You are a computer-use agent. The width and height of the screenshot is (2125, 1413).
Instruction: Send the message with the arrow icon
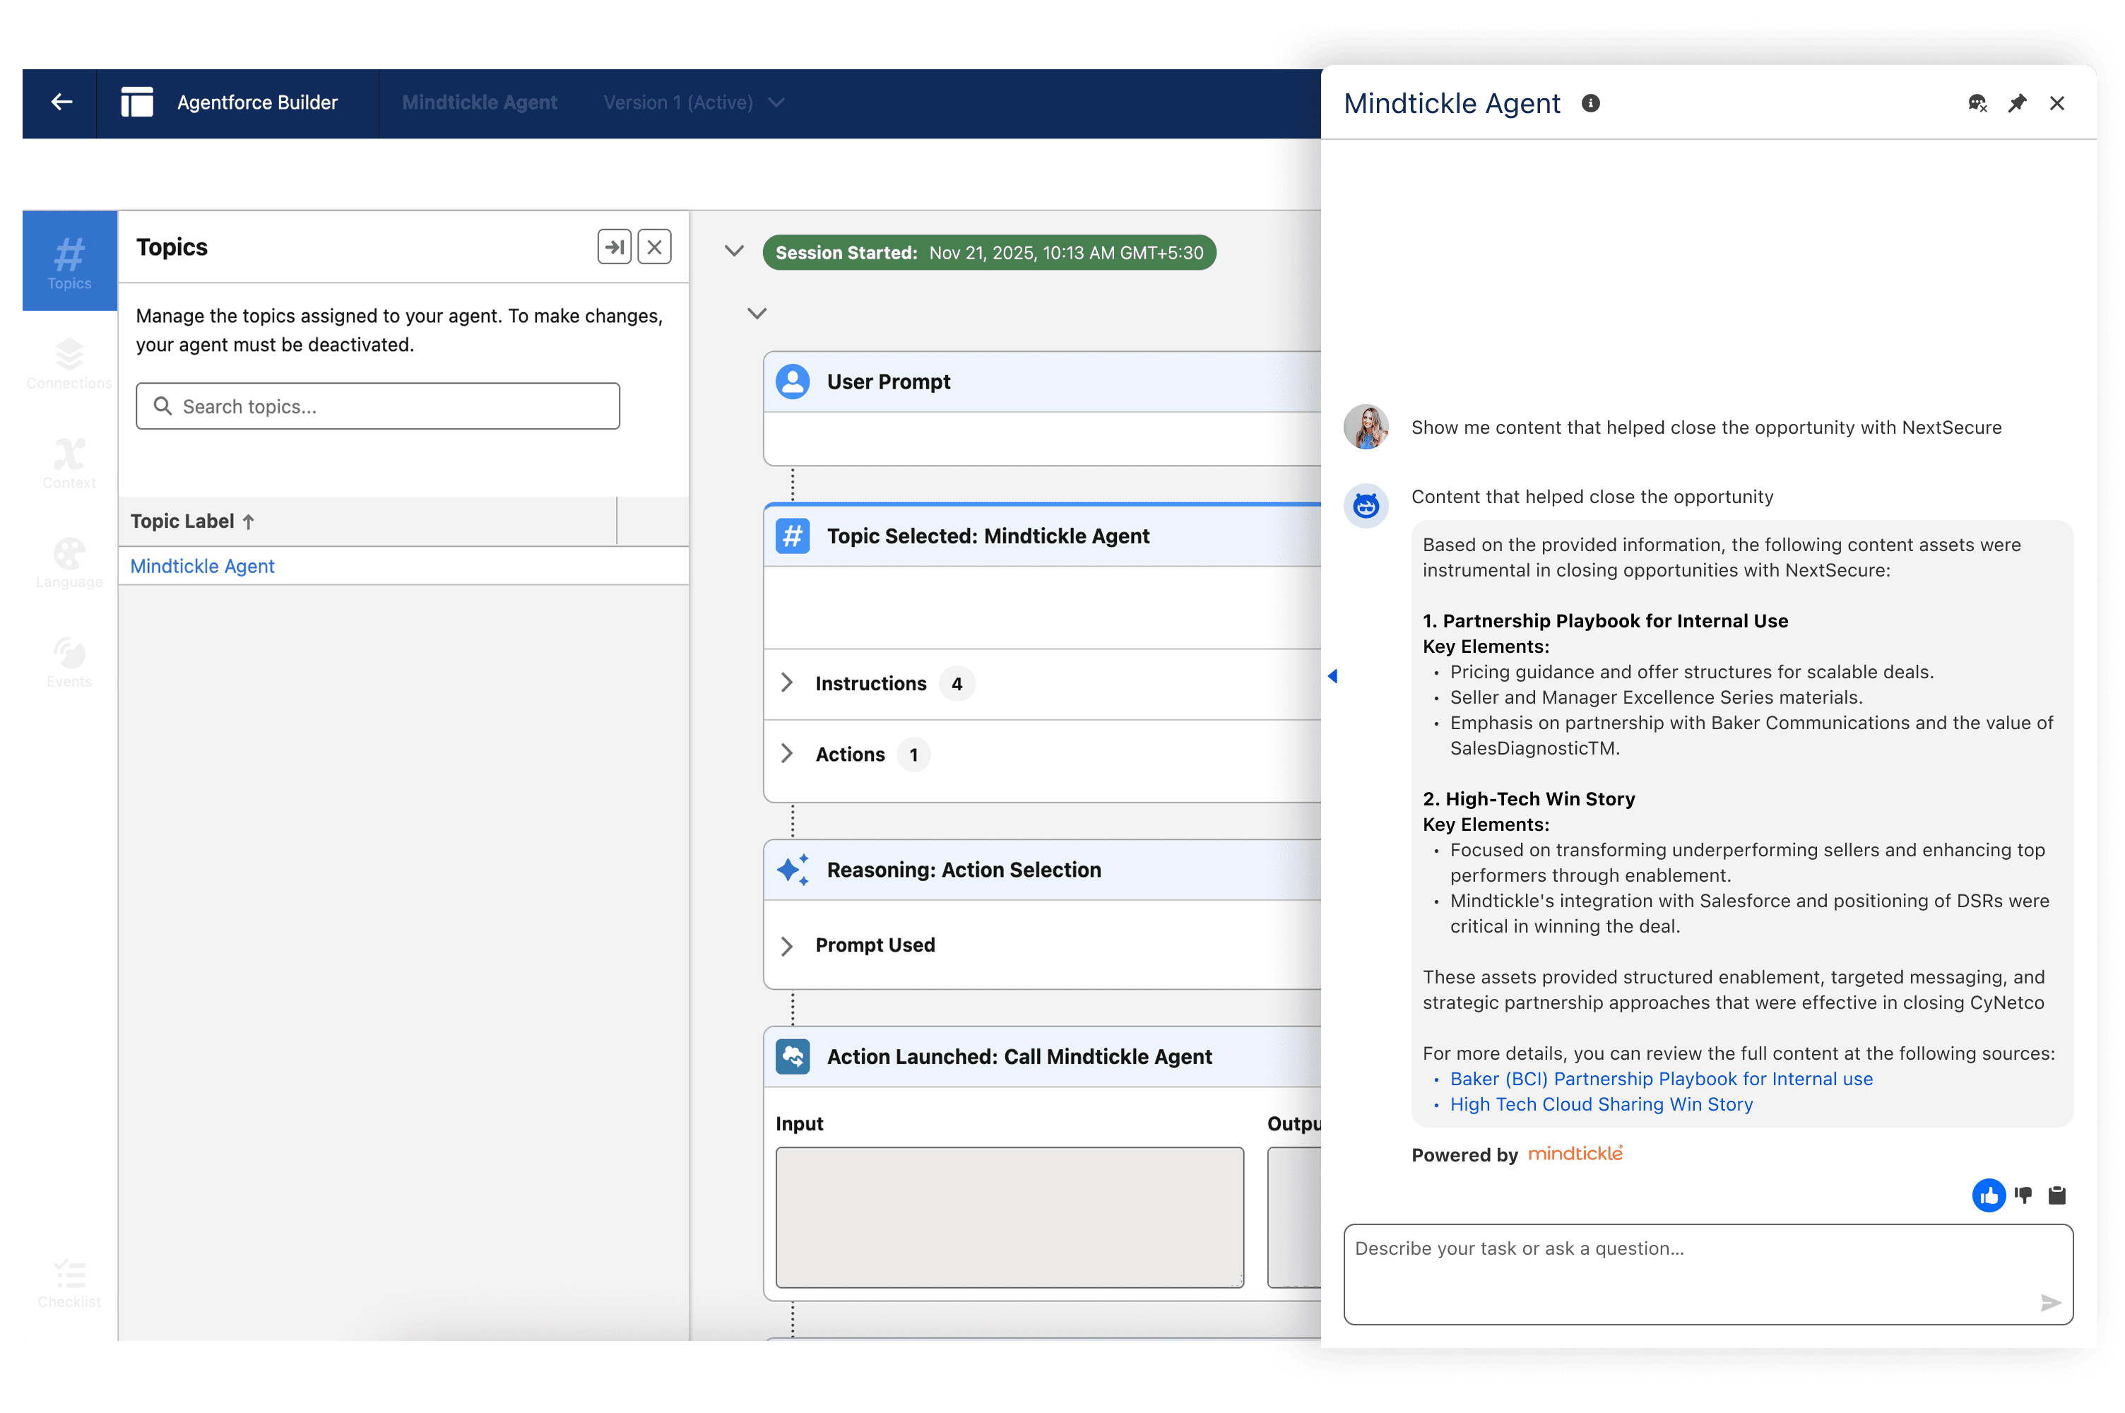click(2050, 1302)
